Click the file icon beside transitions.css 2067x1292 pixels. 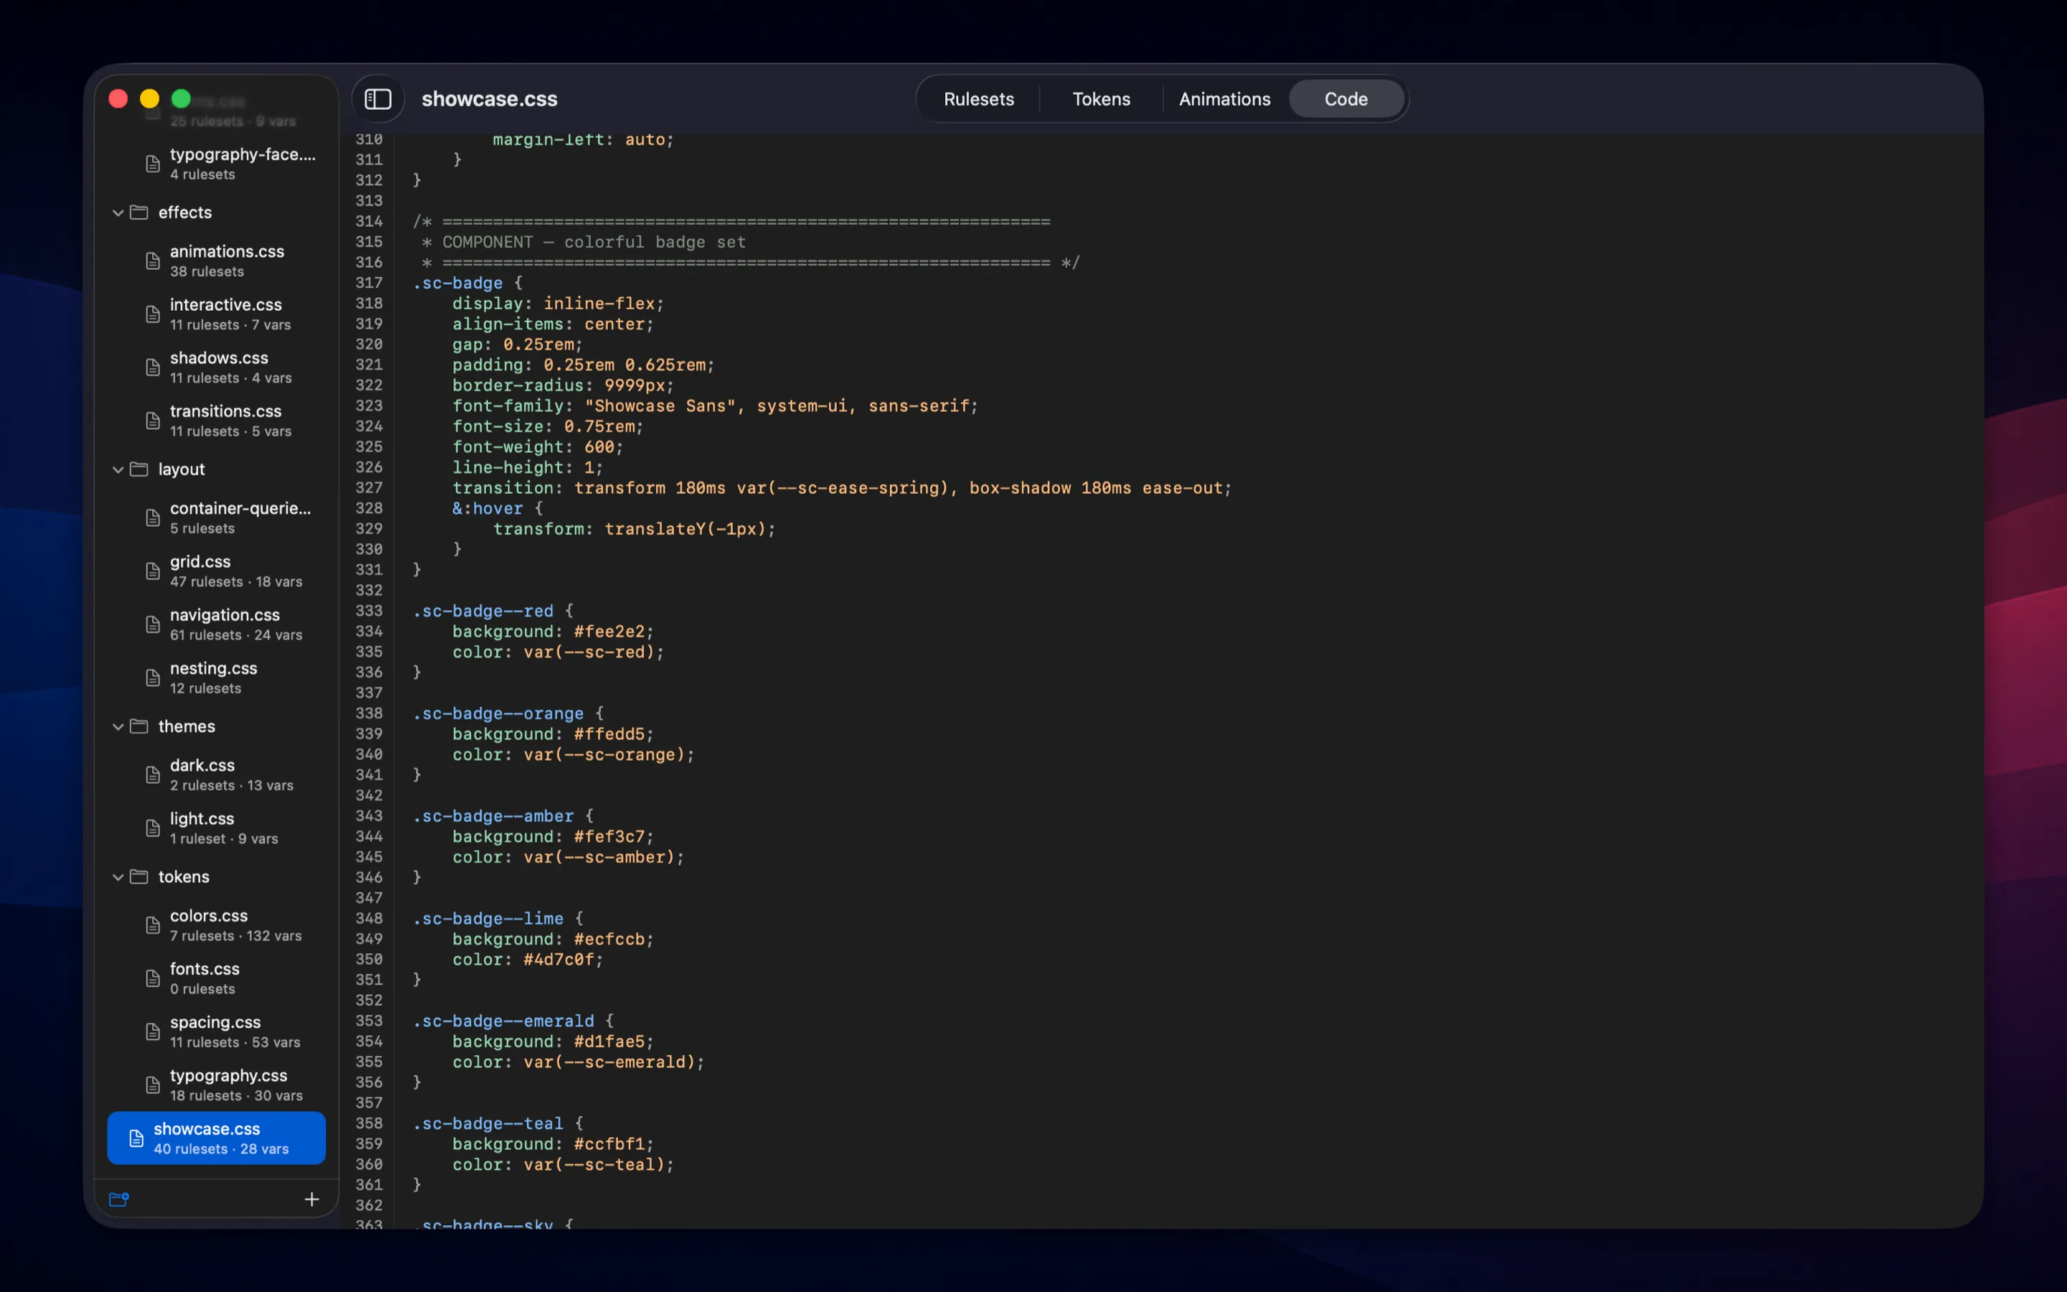pos(153,421)
